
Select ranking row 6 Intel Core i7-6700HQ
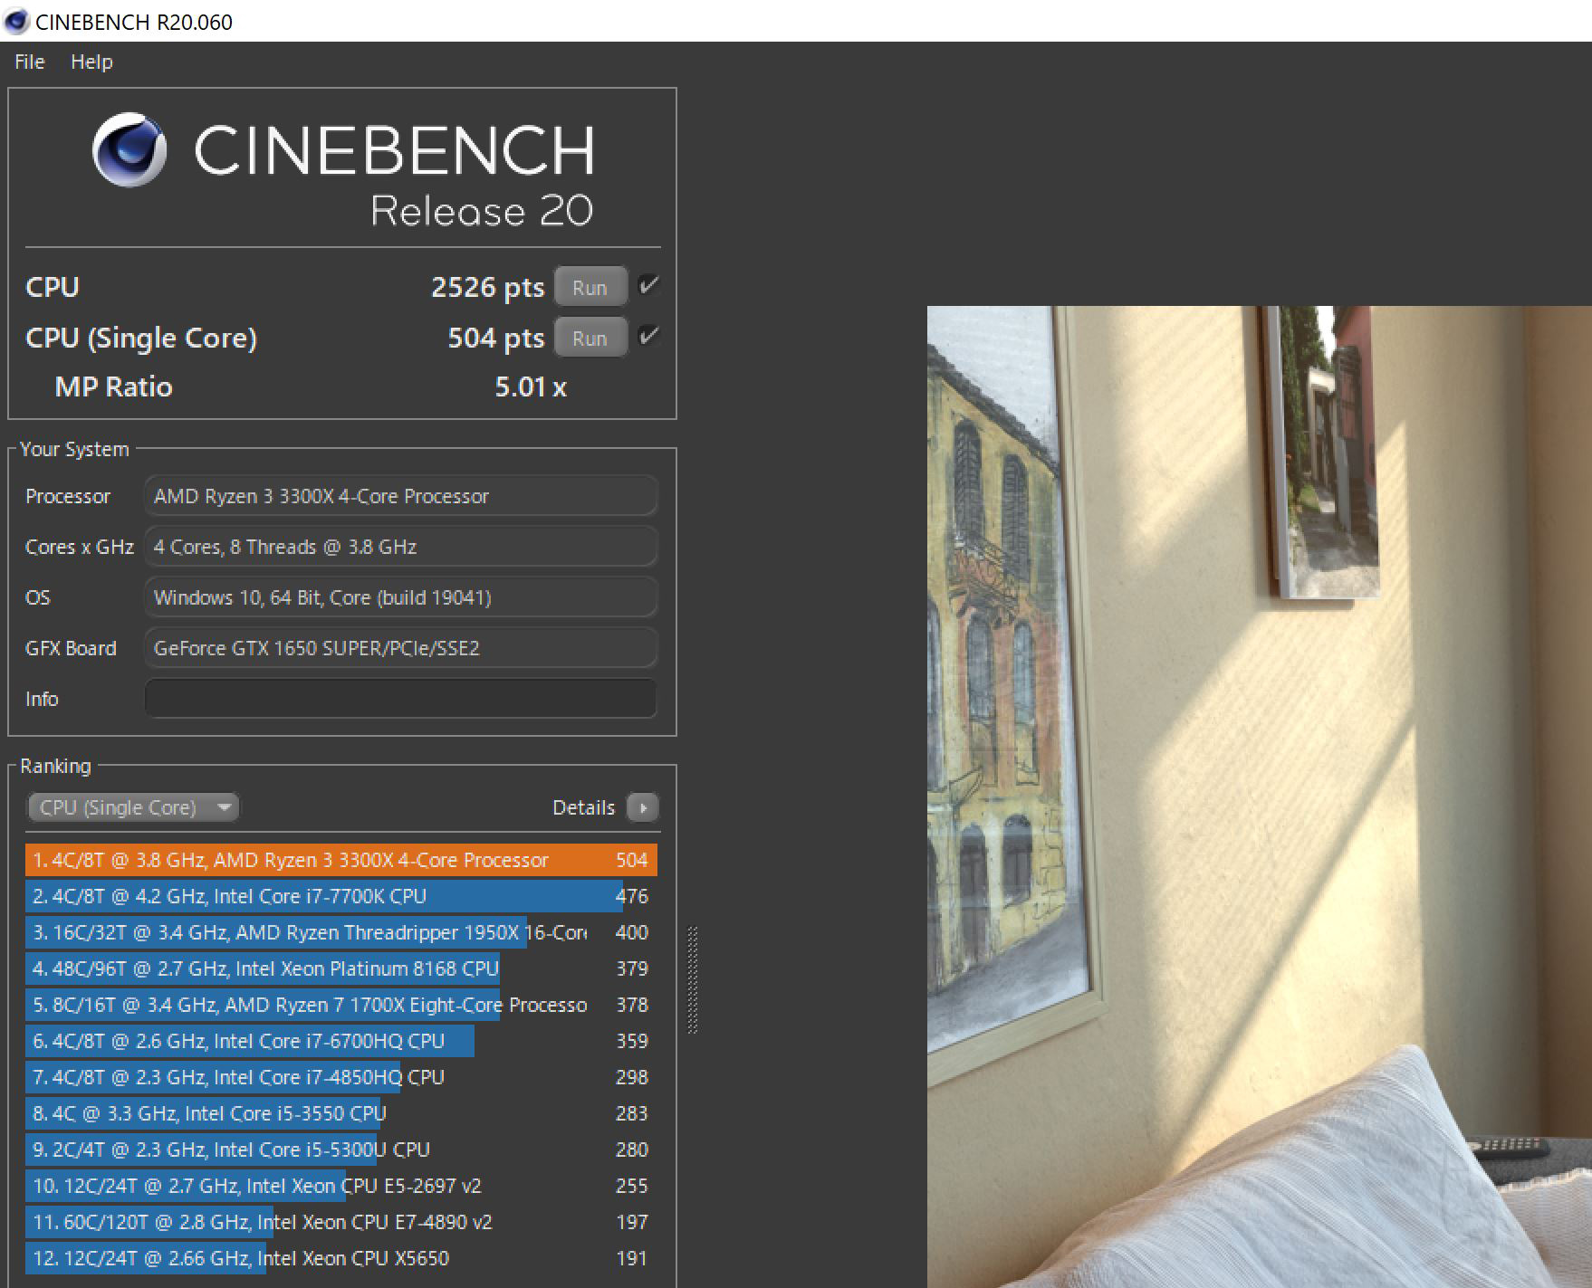click(341, 1041)
